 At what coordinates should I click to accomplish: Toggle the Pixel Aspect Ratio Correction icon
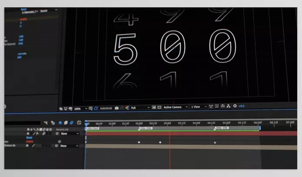click(x=211, y=106)
